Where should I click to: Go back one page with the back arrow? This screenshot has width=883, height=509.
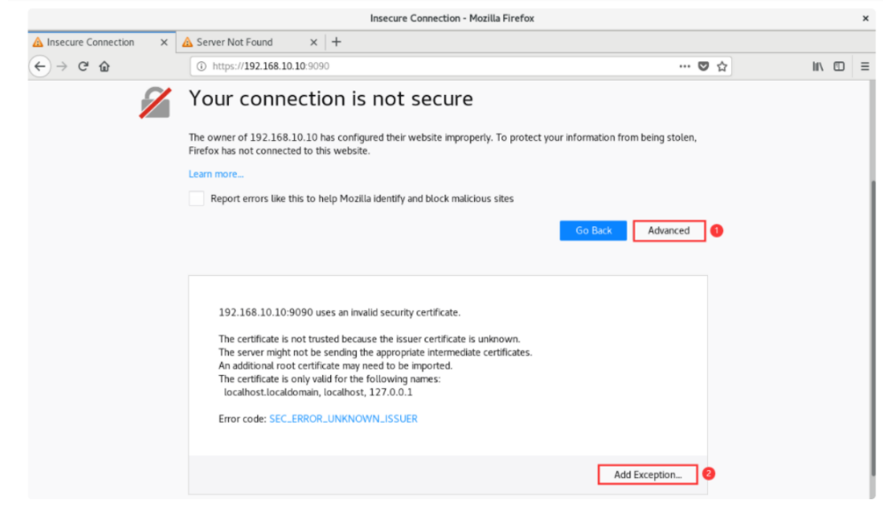coord(39,67)
